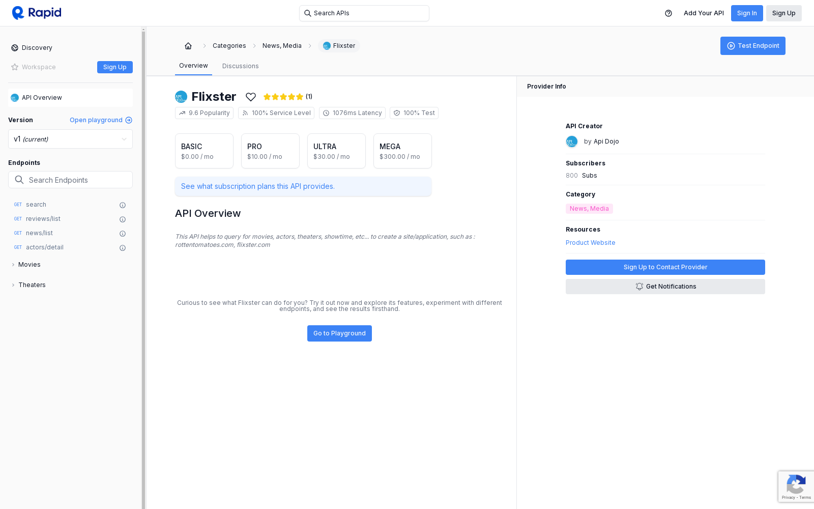
Task: Click the News, Media breadcrumb
Action: pos(282,46)
